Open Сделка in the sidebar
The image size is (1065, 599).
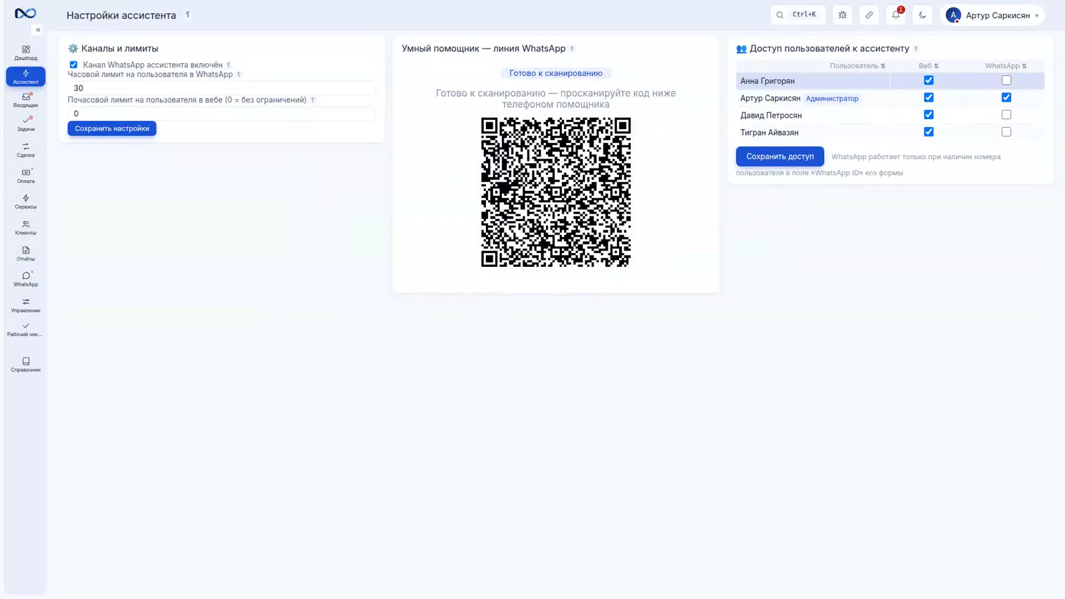click(x=26, y=150)
